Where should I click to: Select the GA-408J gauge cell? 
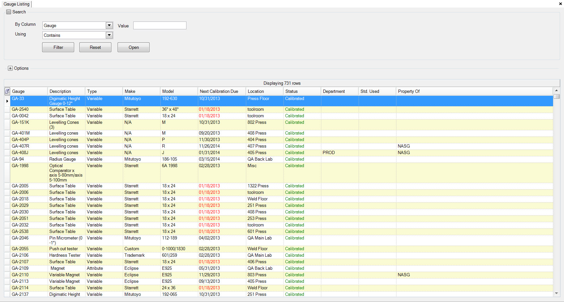coord(29,153)
